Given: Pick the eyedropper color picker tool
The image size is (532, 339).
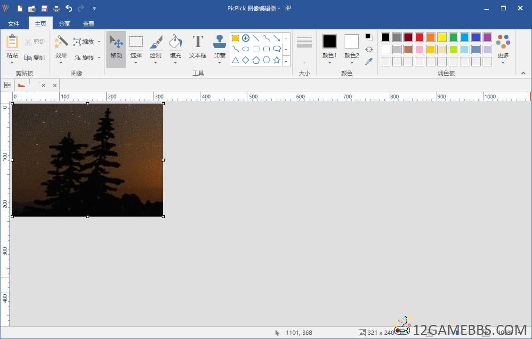Looking at the screenshot, I should 369,61.
